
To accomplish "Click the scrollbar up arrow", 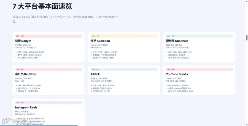I will tap(247, 1).
